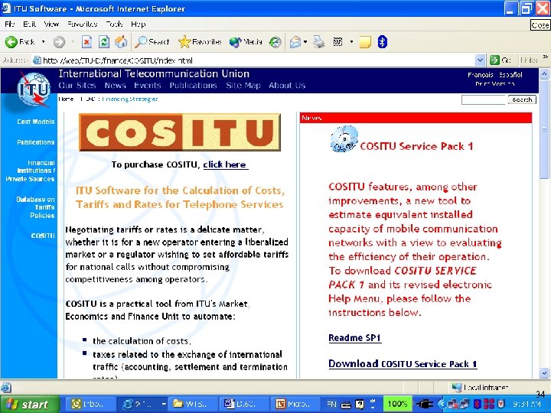
Task: Open the Events navigation link
Action: click(147, 86)
